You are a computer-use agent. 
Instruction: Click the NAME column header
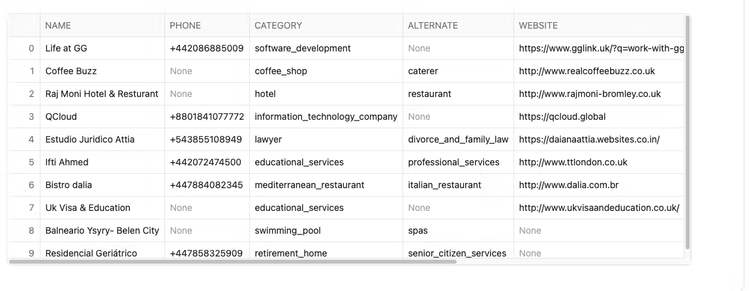[x=58, y=25]
